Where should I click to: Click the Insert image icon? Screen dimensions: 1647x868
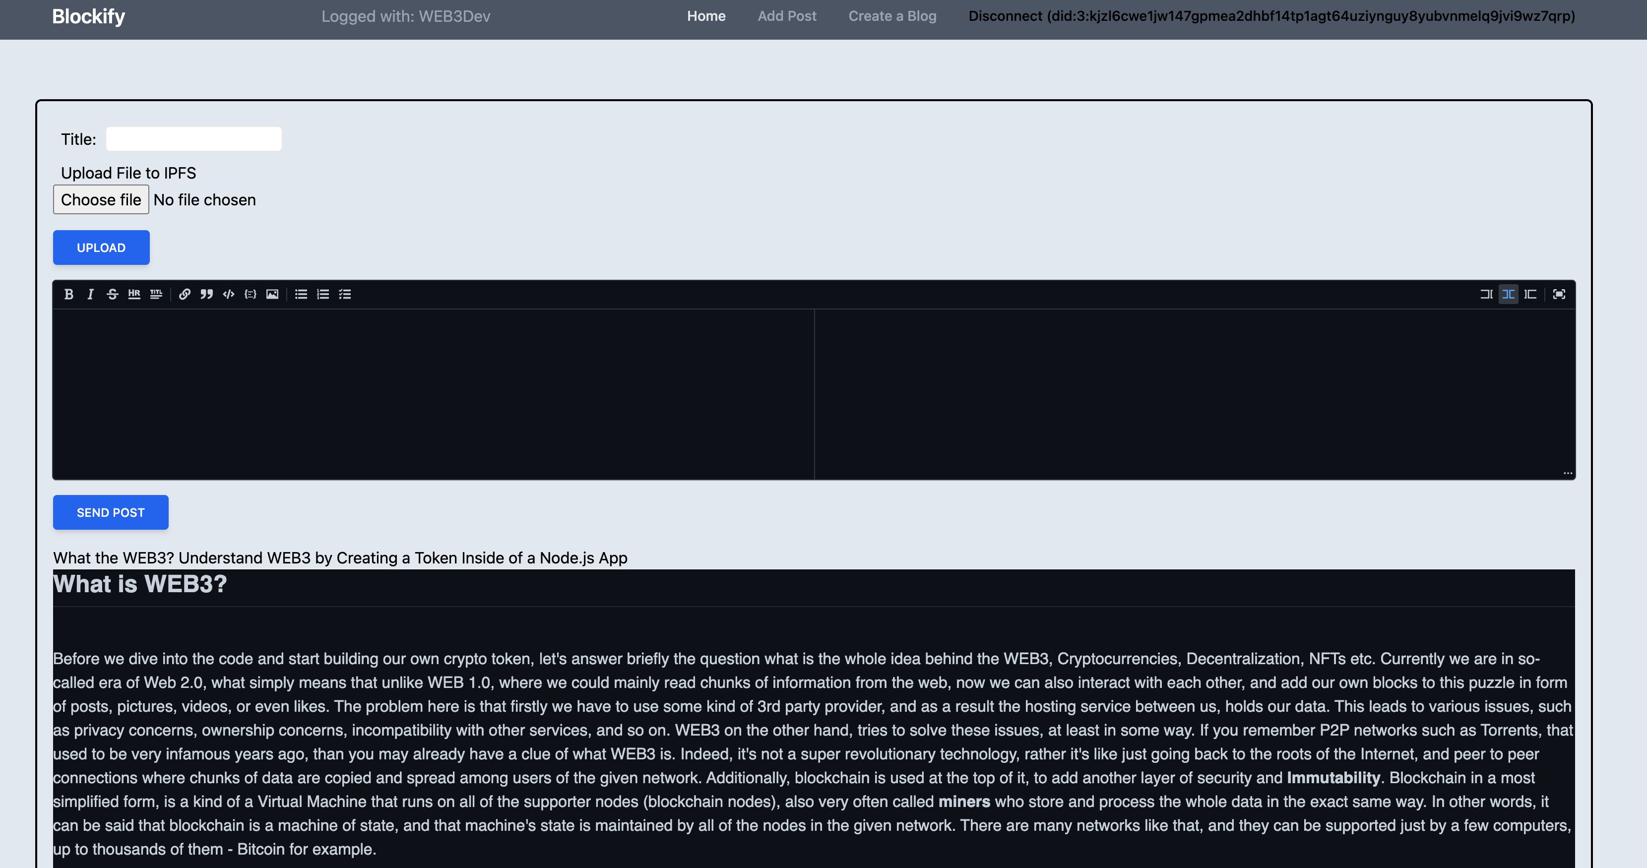(x=272, y=293)
